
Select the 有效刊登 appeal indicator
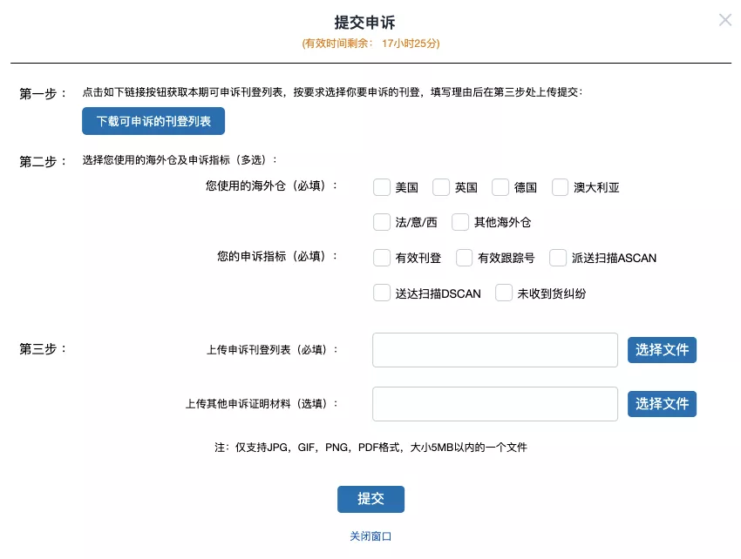382,258
